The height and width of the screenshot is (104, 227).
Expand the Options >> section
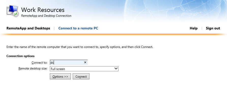tap(60, 76)
